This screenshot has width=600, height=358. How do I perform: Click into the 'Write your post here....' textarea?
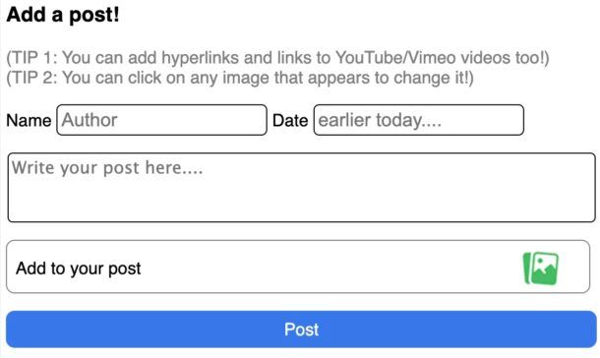click(302, 187)
